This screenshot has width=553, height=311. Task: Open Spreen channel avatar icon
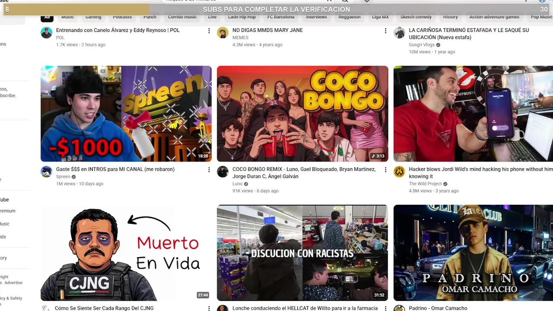[46, 172]
